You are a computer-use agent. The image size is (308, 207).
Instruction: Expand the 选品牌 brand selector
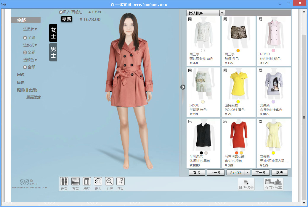[30, 29]
